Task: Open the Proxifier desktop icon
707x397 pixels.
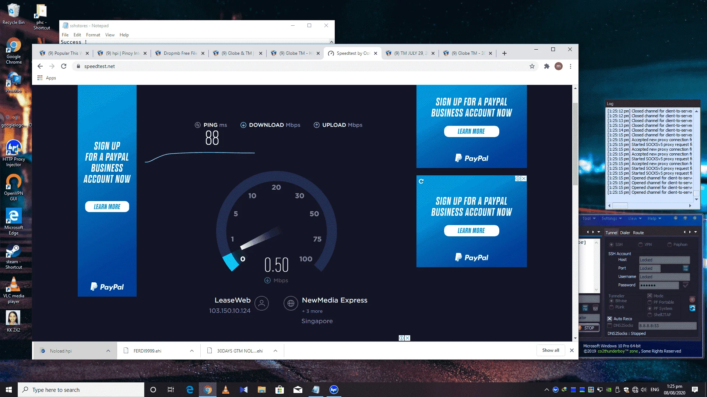Action: coord(14,82)
